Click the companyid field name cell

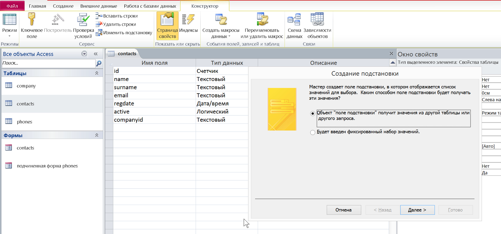click(154, 120)
